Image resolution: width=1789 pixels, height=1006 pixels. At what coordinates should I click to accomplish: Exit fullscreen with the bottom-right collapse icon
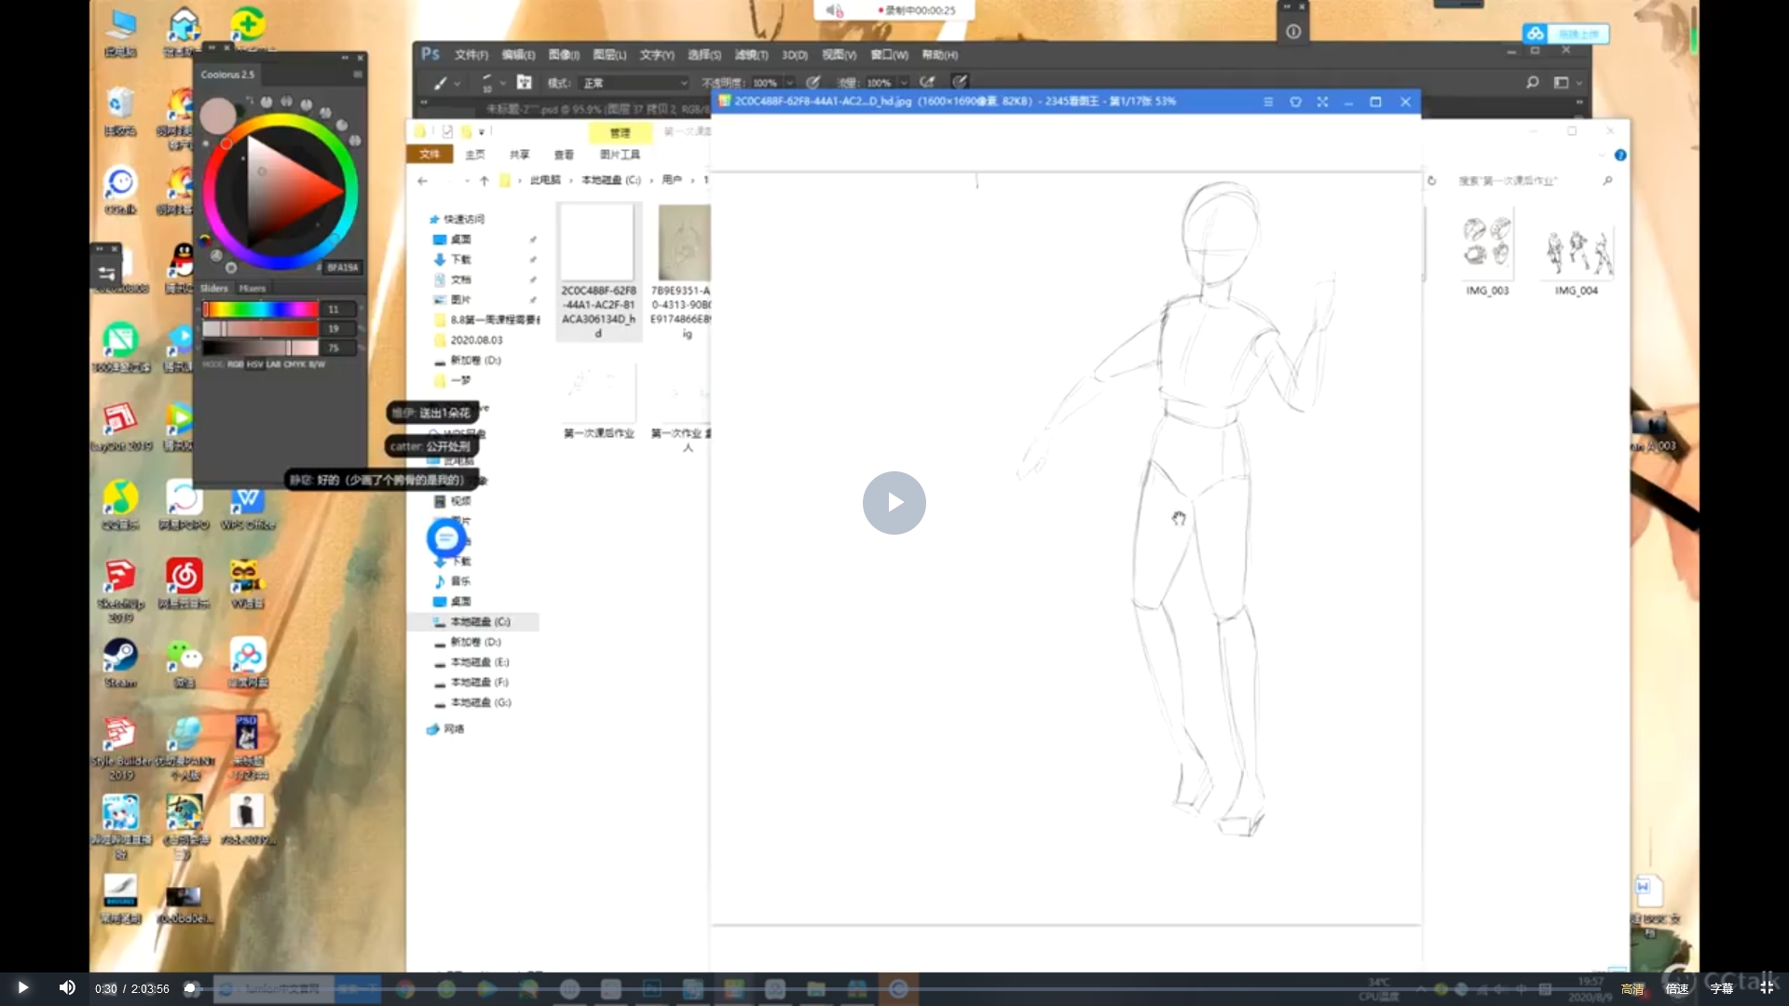tap(1767, 987)
